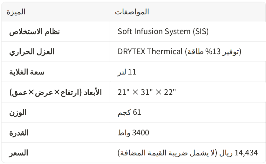The height and width of the screenshot is (164, 266).
Task: Click the المواصفات column header
Action: click(132, 12)
